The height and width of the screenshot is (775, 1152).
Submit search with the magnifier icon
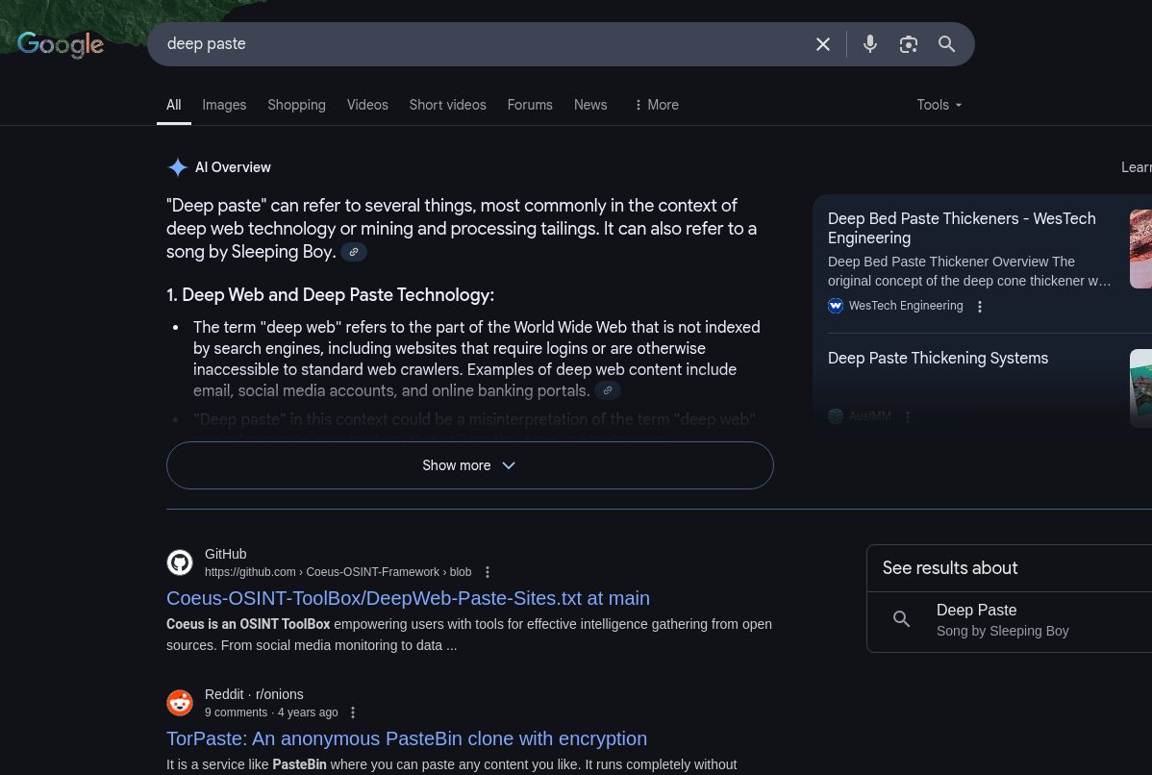[947, 44]
